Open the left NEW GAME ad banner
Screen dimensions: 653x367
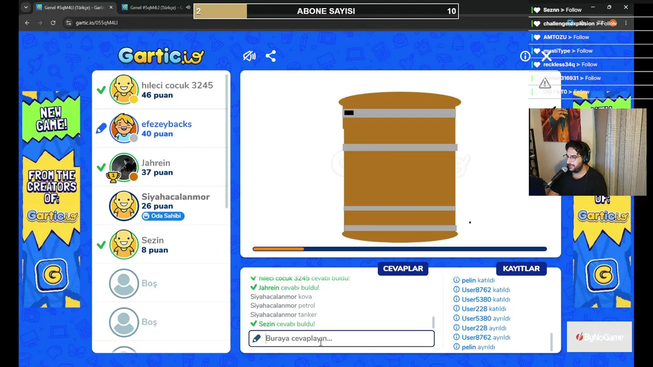pos(51,200)
